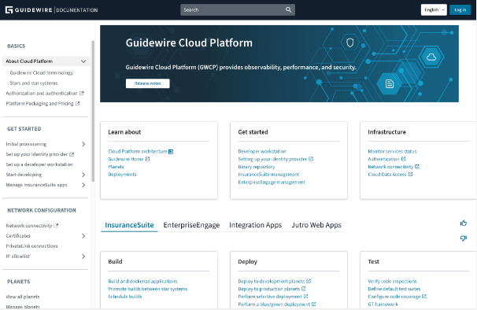Open Binary repository link
Image resolution: width=477 pixels, height=310 pixels.
pyautogui.click(x=256, y=167)
